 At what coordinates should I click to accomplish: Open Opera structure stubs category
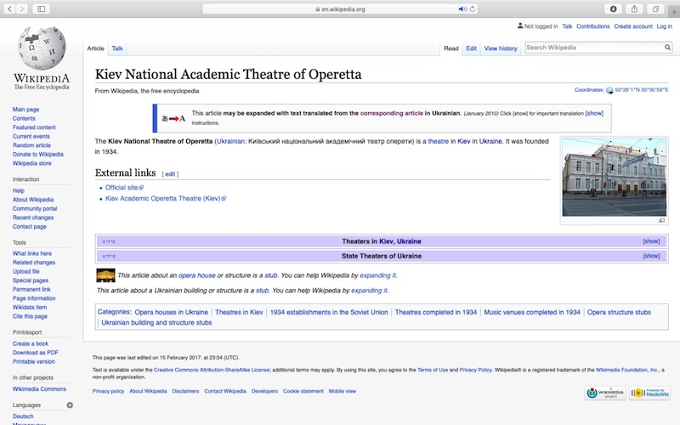(x=619, y=312)
